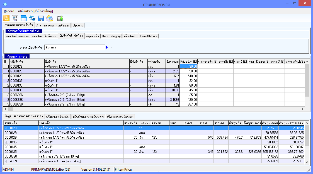Click the app icon in title bar
This screenshot has height=174, width=313.
coord(5,4)
